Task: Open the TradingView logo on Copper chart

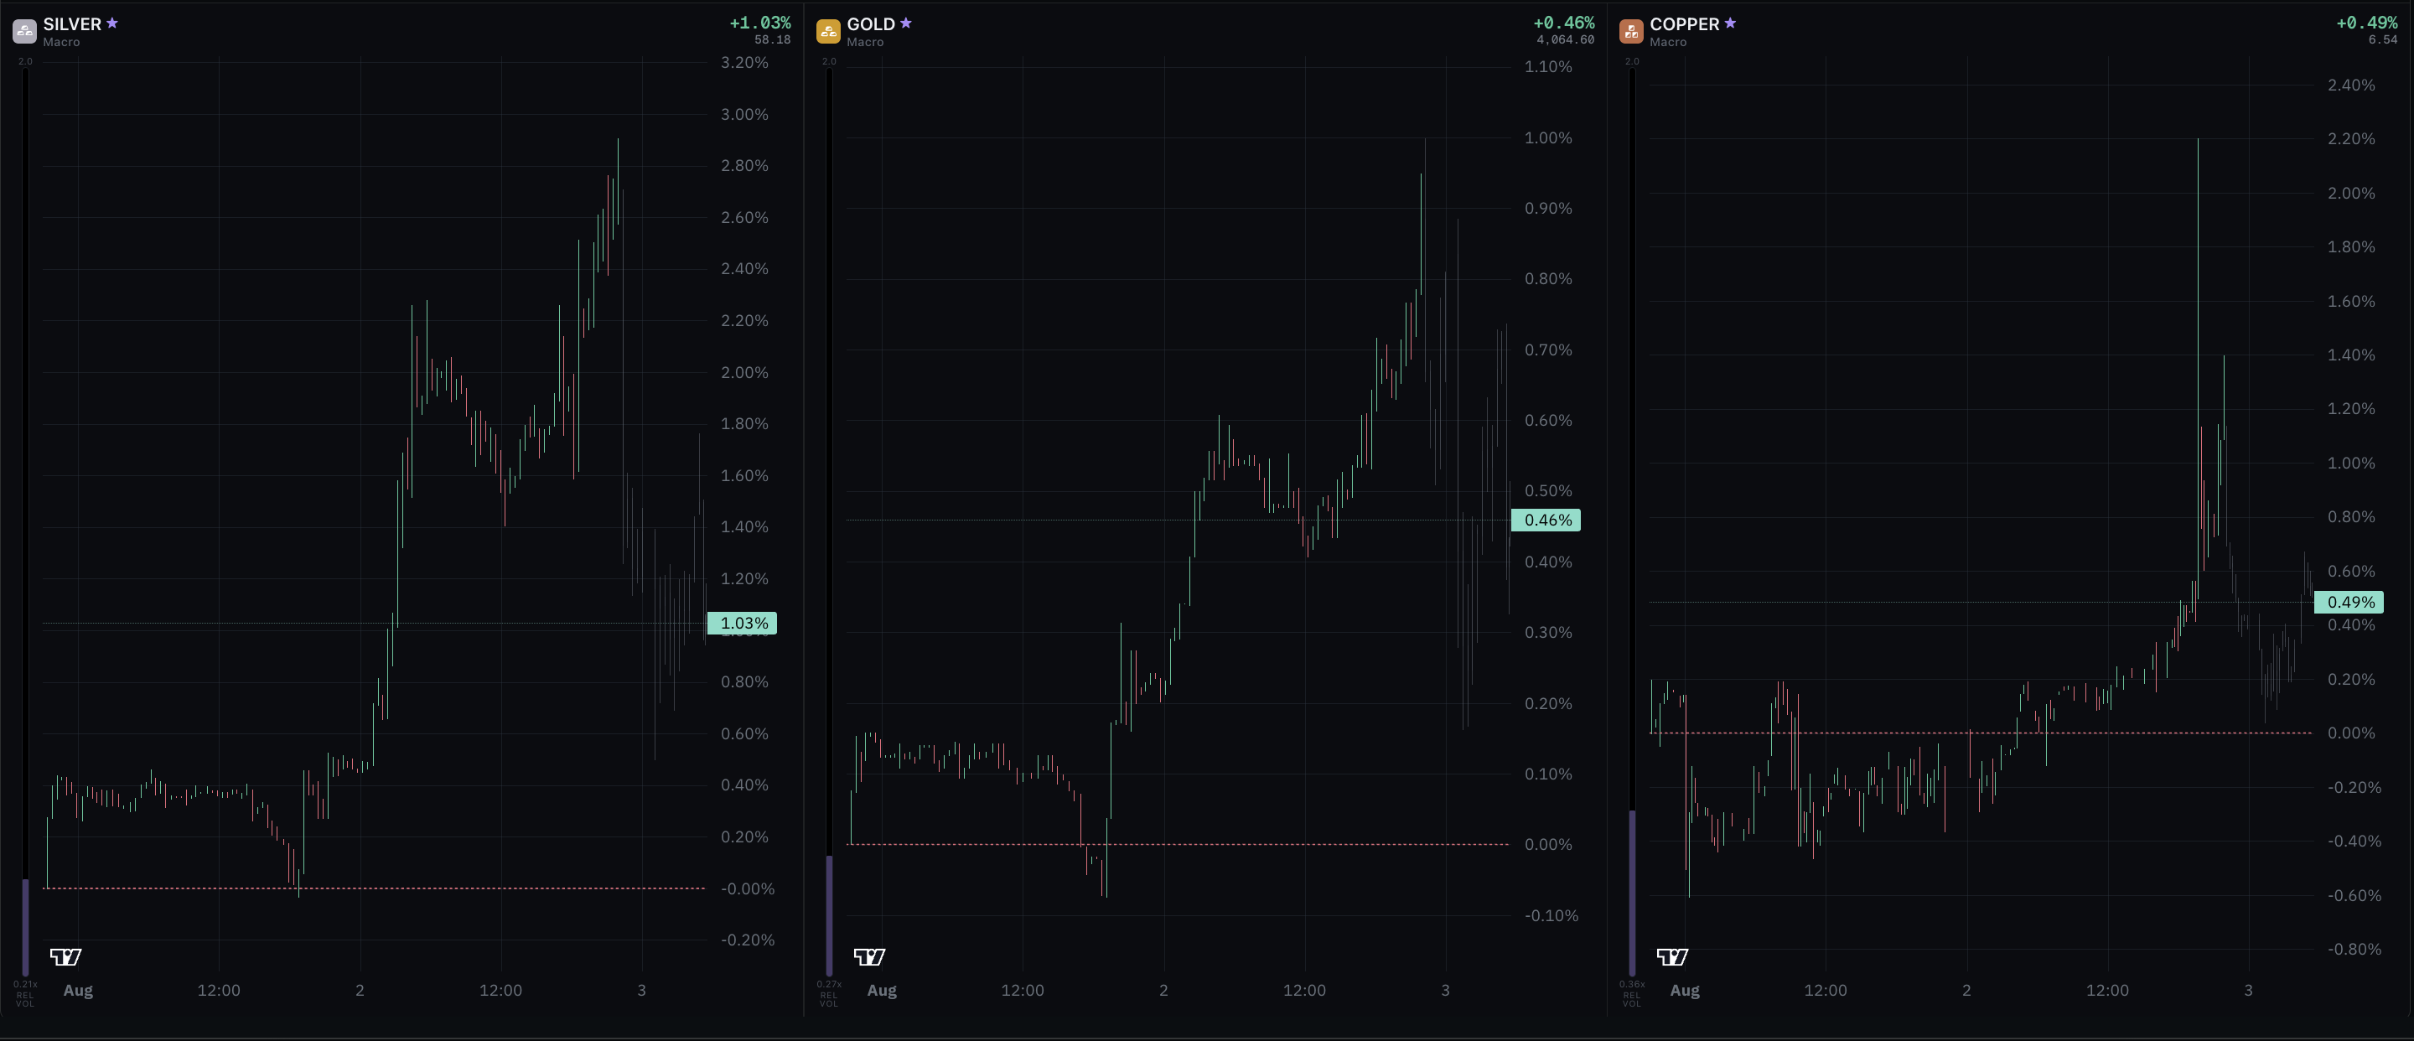Action: click(1673, 956)
